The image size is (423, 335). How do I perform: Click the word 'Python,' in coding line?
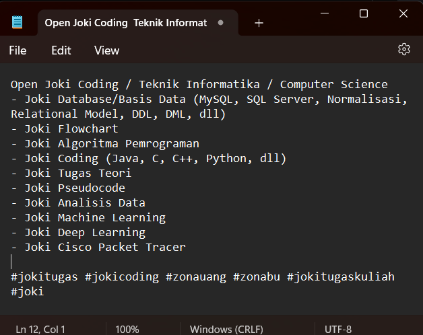pyautogui.click(x=230, y=159)
